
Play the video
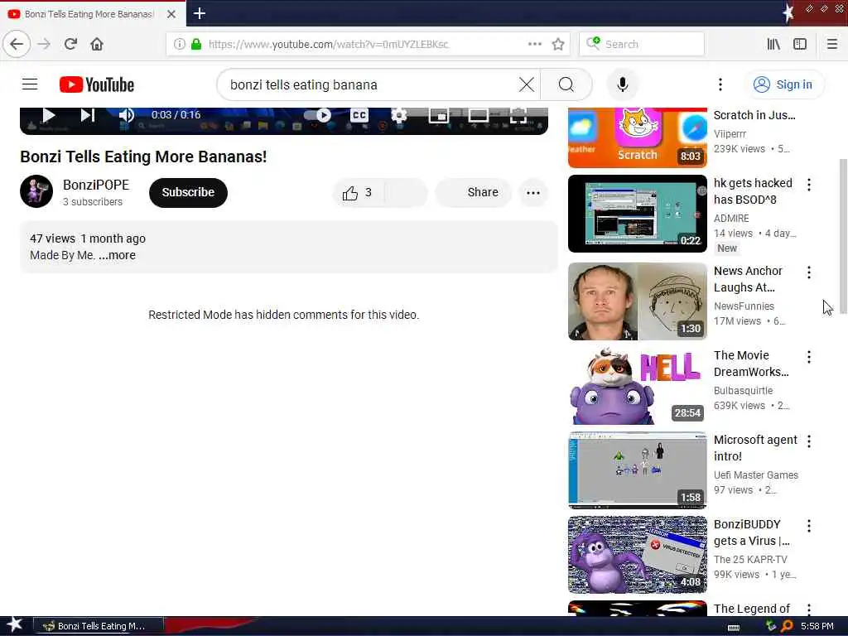pyautogui.click(x=49, y=114)
